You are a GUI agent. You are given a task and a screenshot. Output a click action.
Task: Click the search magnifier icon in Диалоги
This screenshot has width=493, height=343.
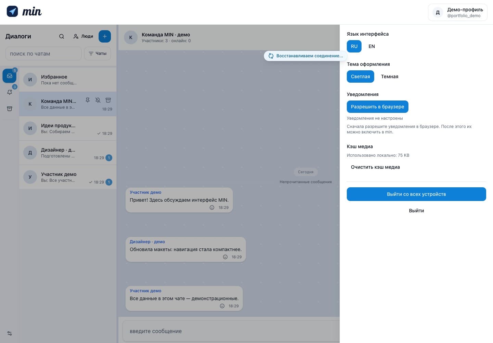tap(62, 36)
